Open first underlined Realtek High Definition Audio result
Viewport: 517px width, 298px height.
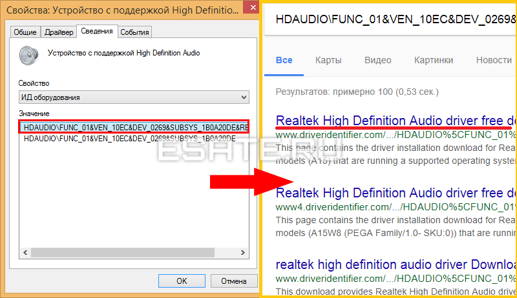click(395, 121)
